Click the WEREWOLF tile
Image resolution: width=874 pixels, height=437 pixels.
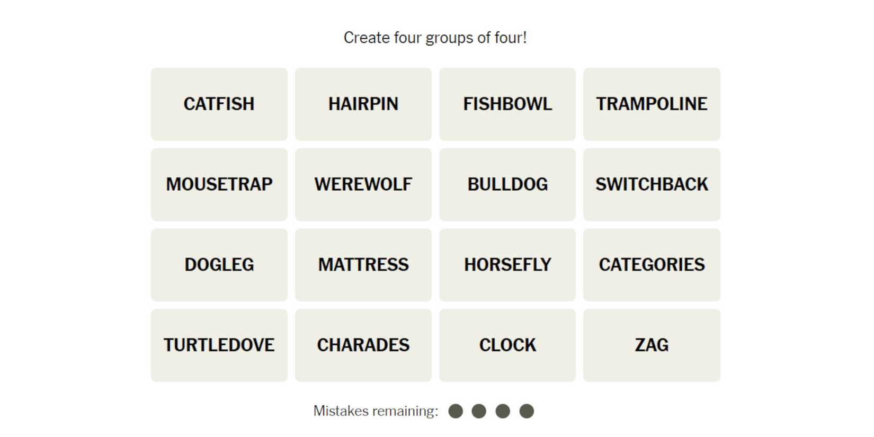click(x=363, y=184)
